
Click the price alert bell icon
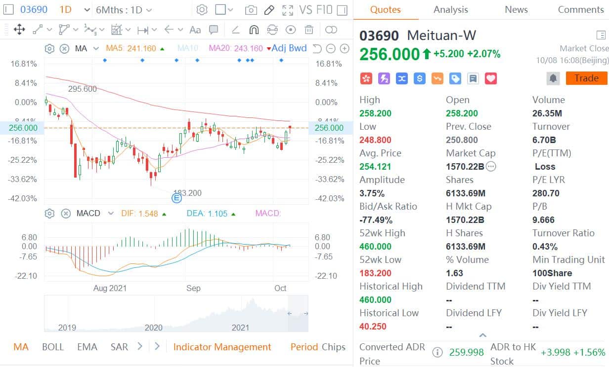coord(553,78)
